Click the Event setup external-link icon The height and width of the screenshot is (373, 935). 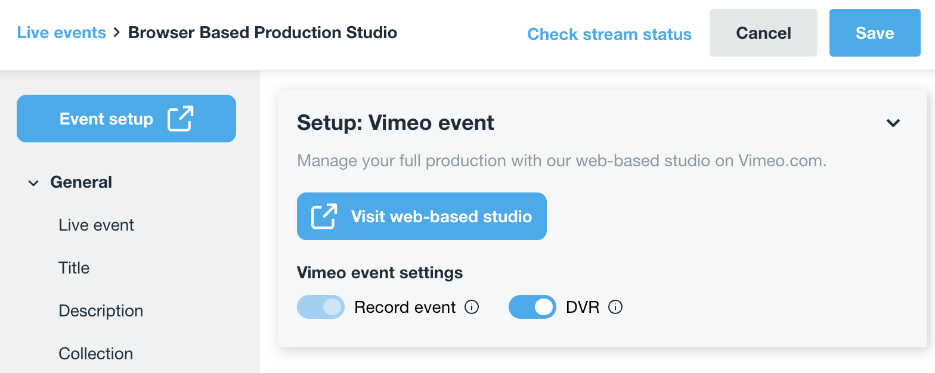coord(180,119)
